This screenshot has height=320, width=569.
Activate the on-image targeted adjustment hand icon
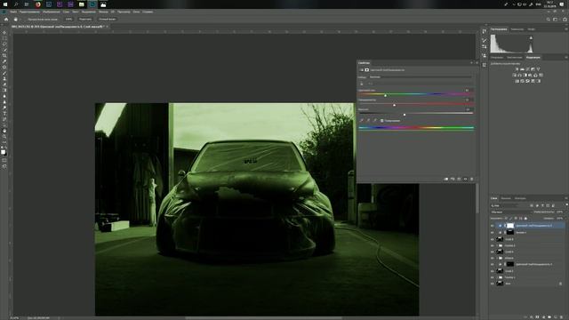[362, 84]
